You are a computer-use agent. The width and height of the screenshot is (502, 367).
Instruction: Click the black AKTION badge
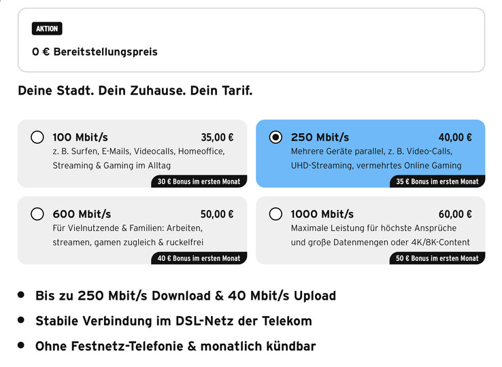(x=47, y=29)
